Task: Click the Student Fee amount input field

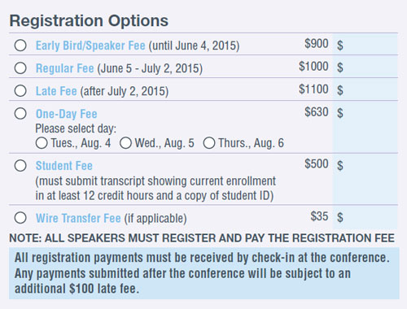Action: tap(365, 179)
